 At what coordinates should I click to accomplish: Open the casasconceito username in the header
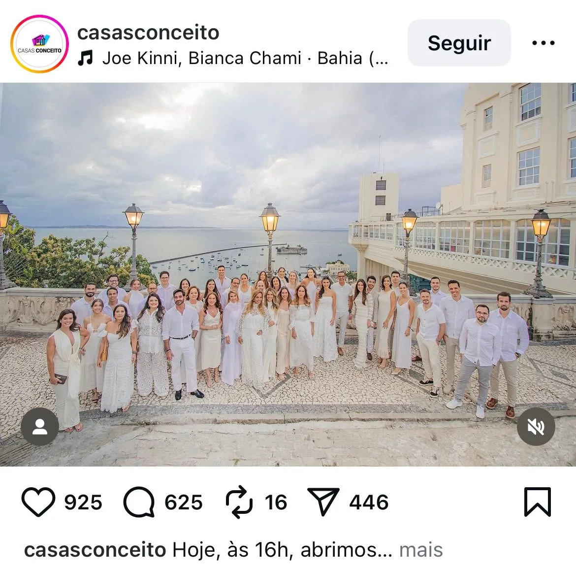[148, 33]
